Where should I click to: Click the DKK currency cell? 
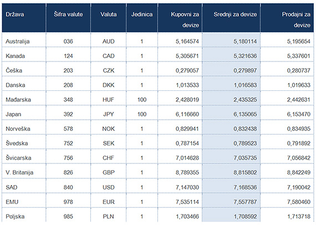109,85
